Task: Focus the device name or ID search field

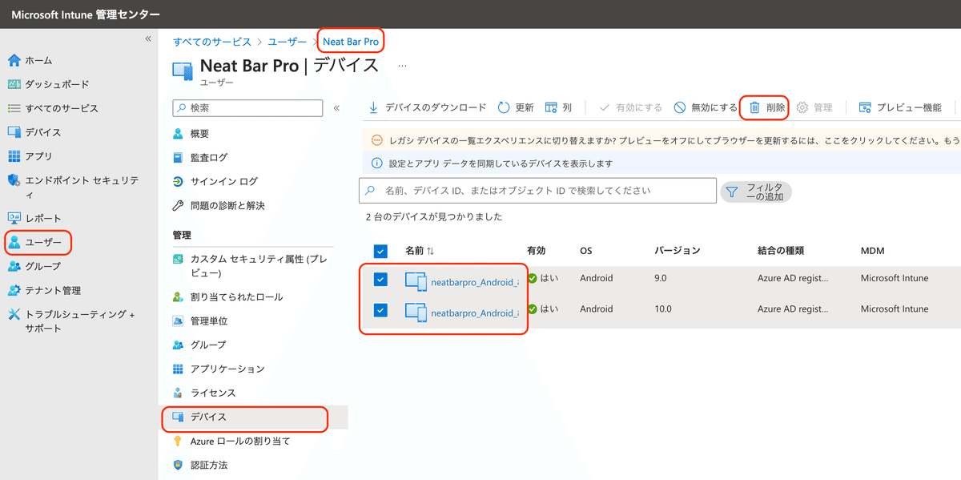Action: pos(537,191)
